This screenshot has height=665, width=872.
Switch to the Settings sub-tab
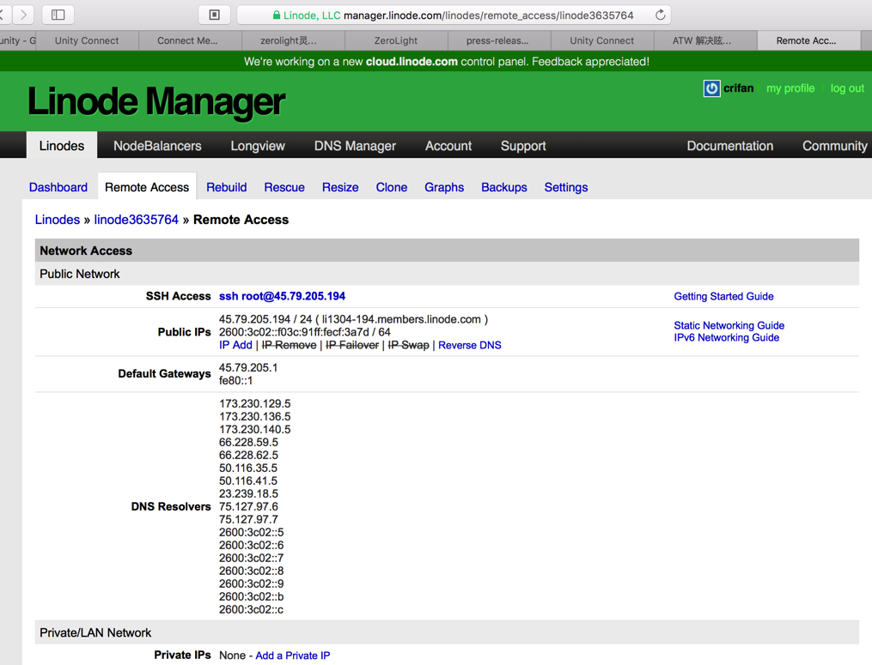point(565,187)
